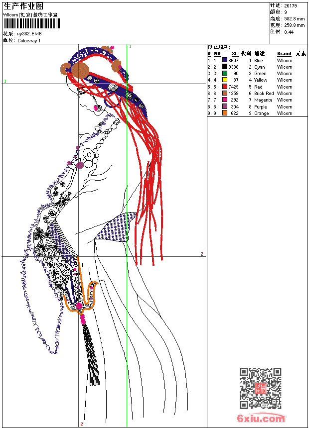The width and height of the screenshot is (309, 428).
Task: Click the 描述 column header
Action: tap(260, 54)
